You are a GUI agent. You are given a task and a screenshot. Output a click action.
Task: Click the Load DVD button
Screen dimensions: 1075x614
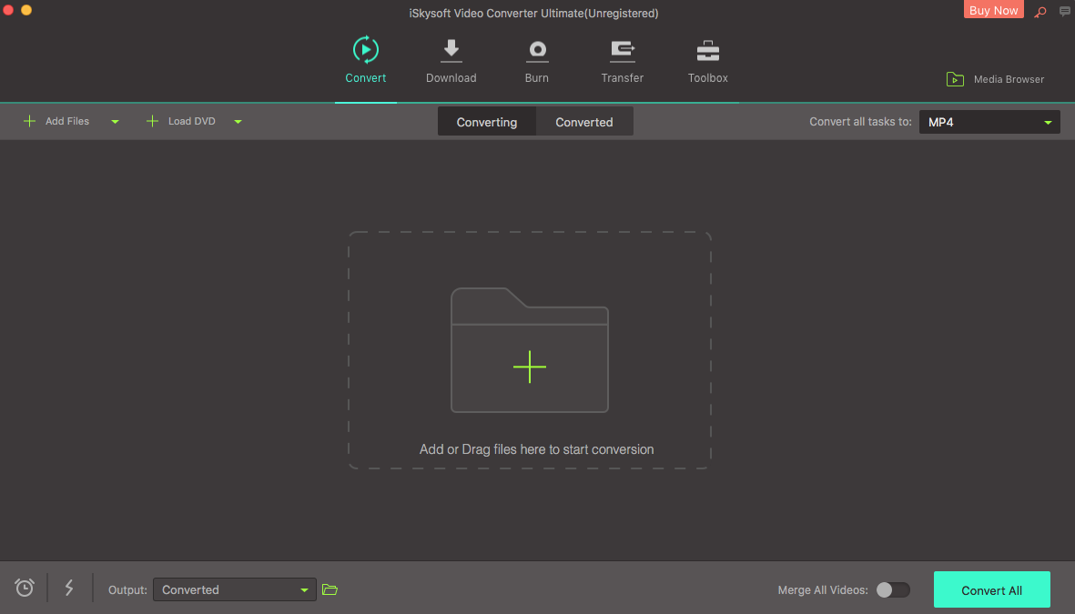point(181,121)
